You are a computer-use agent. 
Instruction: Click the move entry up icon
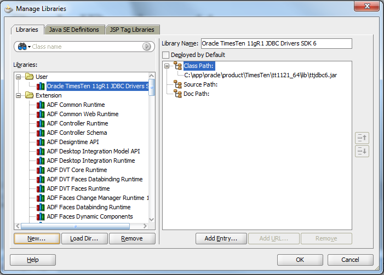pos(362,138)
